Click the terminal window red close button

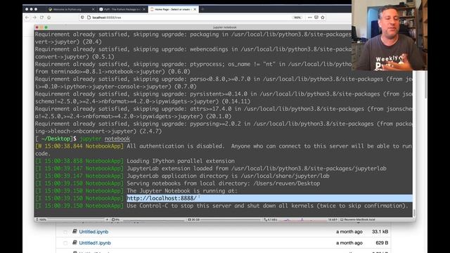(37, 27)
